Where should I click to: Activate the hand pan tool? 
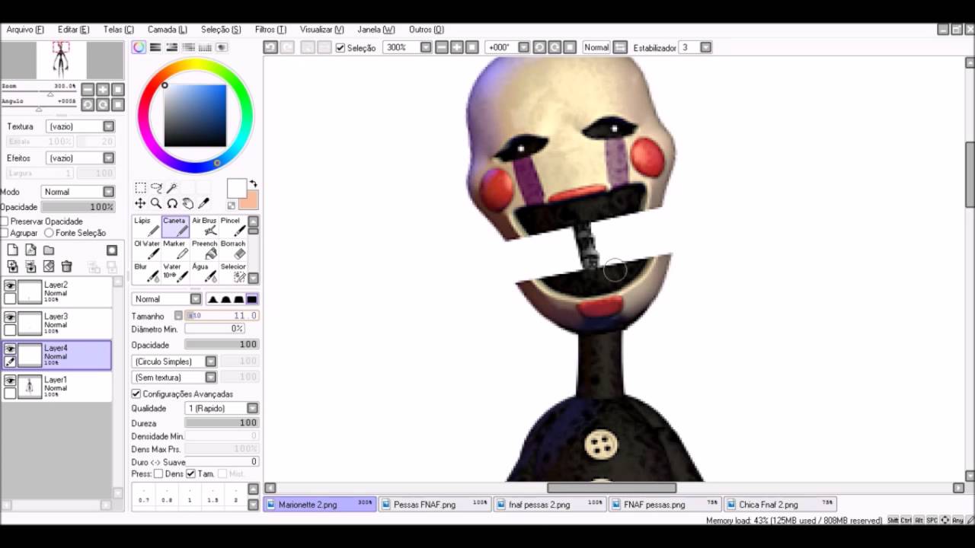[188, 203]
